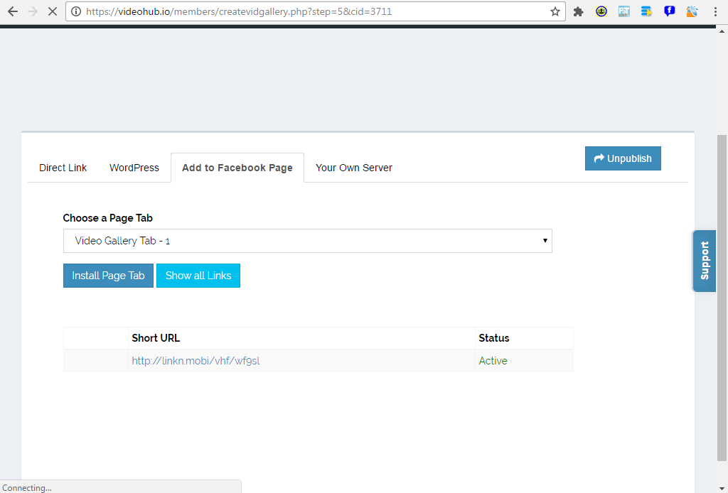Click the FST extension icon
The width and height of the screenshot is (728, 493).
tap(624, 11)
